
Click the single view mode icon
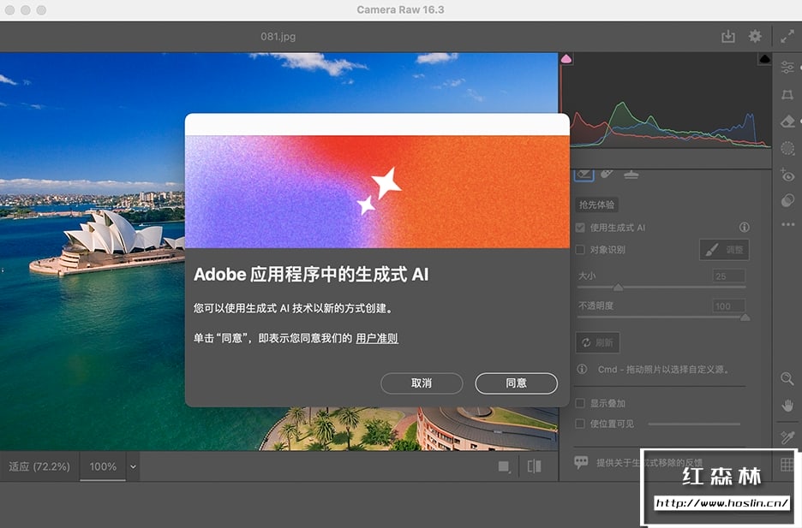[x=505, y=466]
